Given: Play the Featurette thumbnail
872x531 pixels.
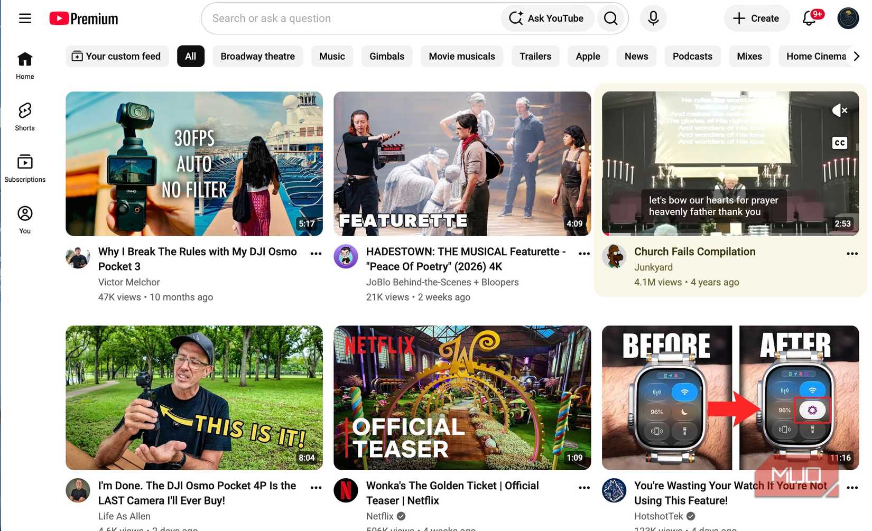Looking at the screenshot, I should pos(462,164).
